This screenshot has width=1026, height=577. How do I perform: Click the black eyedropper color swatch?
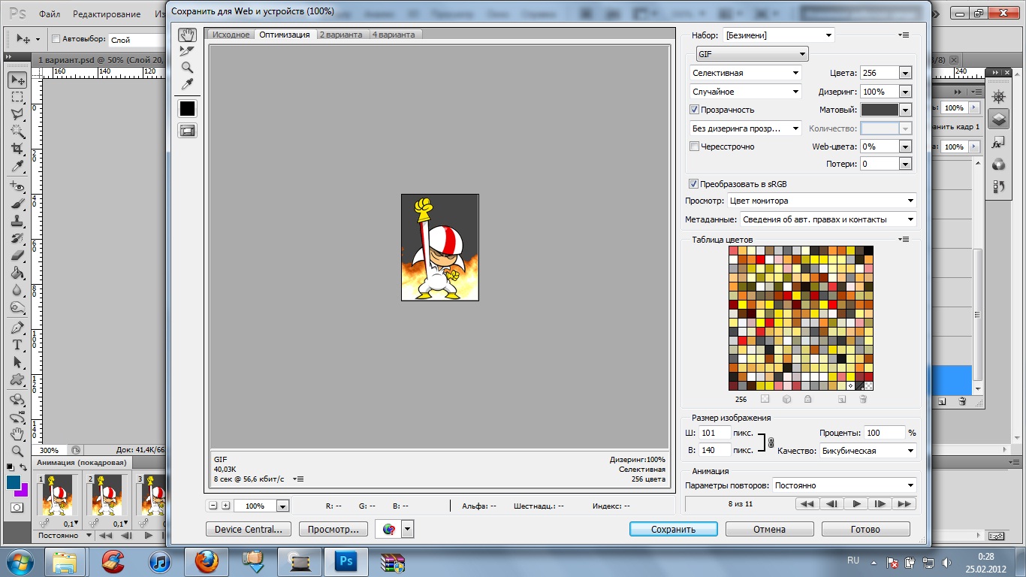click(x=187, y=109)
